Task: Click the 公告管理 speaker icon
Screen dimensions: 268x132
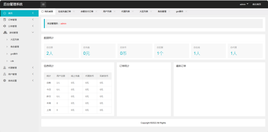Action: pyautogui.click(x=5, y=26)
